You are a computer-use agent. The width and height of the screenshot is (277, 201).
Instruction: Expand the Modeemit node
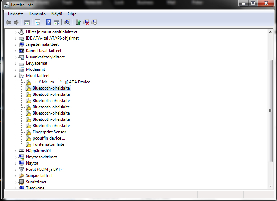coord(15,70)
